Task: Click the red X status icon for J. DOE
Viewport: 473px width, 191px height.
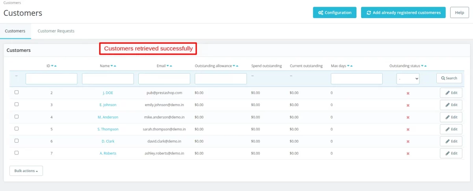Action: tap(408, 93)
